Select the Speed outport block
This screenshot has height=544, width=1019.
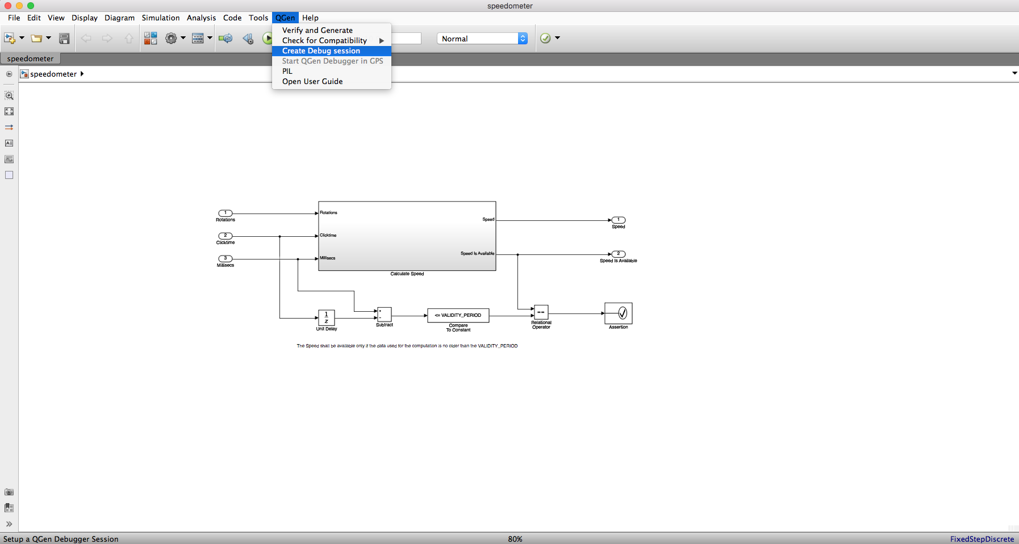tap(619, 220)
